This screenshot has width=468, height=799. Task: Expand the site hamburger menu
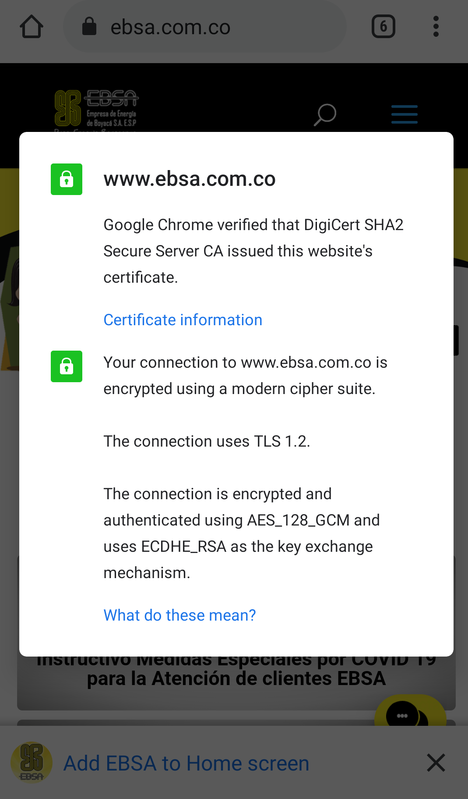coord(404,114)
